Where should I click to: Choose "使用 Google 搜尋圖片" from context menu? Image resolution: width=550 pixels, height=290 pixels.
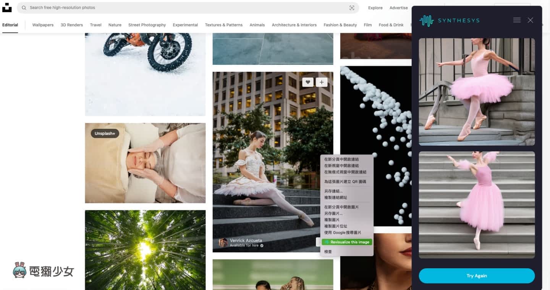click(343, 232)
